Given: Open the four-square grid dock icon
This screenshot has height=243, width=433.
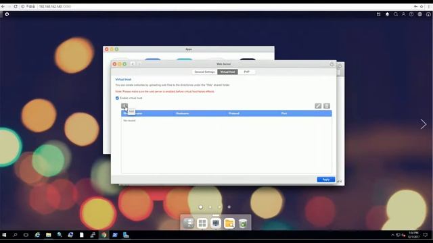Looking at the screenshot, I should pos(202,223).
